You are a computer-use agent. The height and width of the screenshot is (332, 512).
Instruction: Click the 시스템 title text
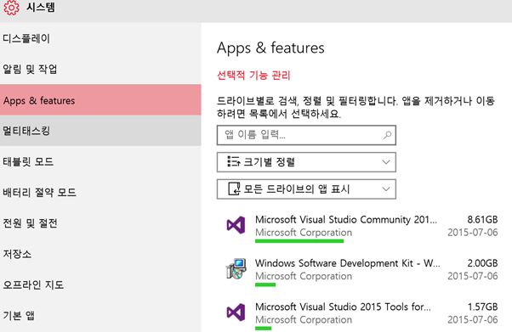41,7
